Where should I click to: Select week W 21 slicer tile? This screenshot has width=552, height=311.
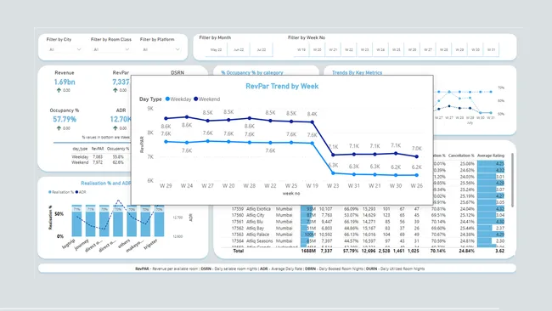[333, 49]
